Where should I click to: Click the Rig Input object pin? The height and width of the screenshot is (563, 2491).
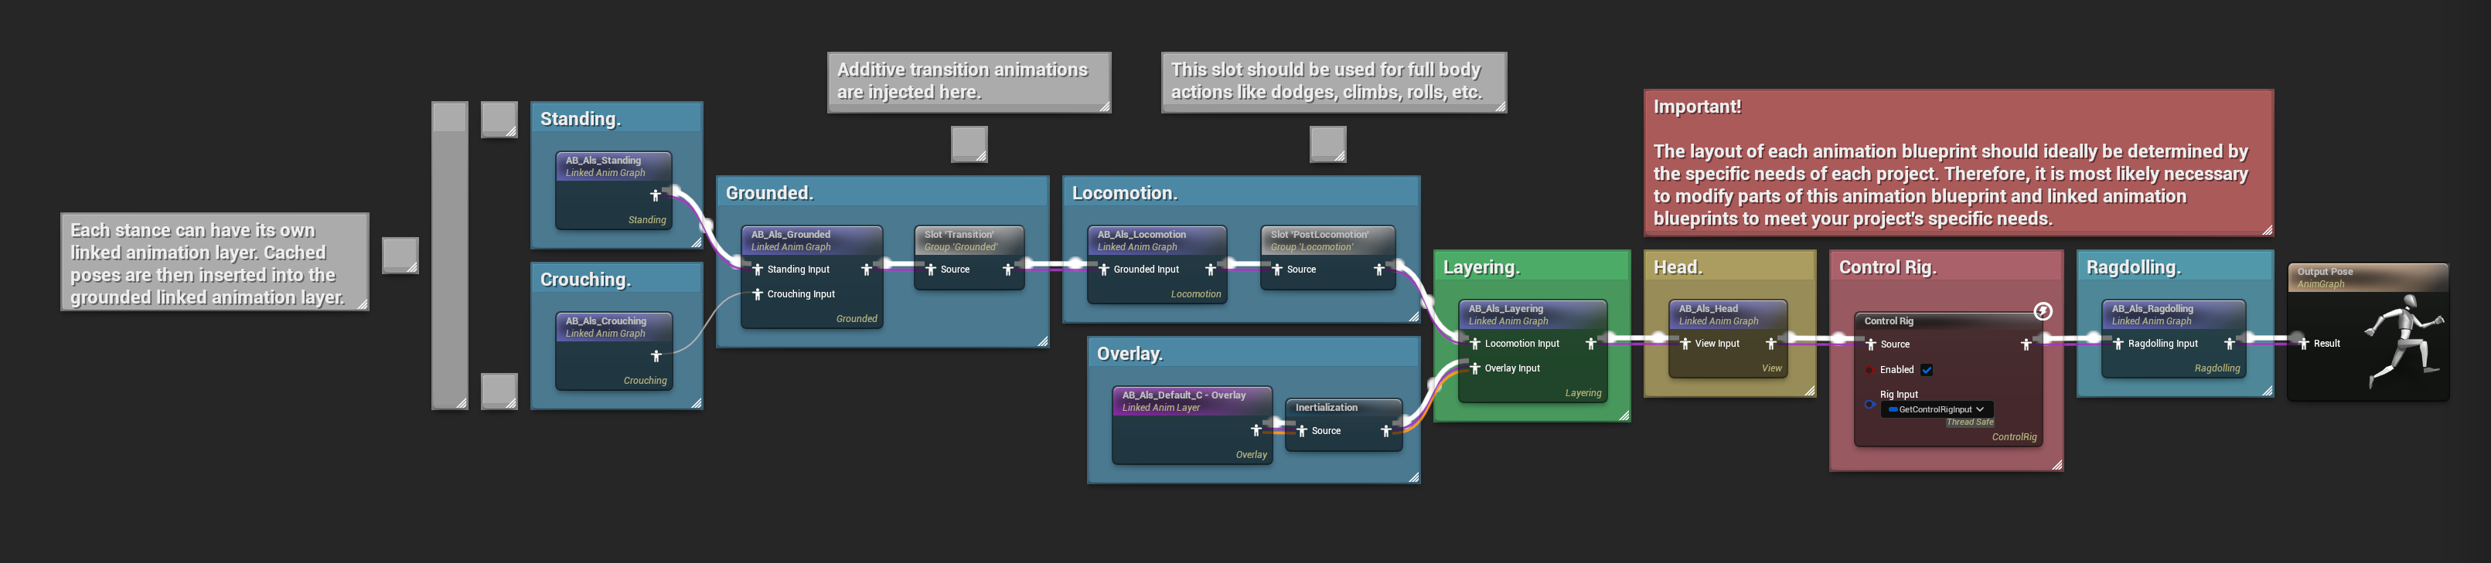(1869, 404)
